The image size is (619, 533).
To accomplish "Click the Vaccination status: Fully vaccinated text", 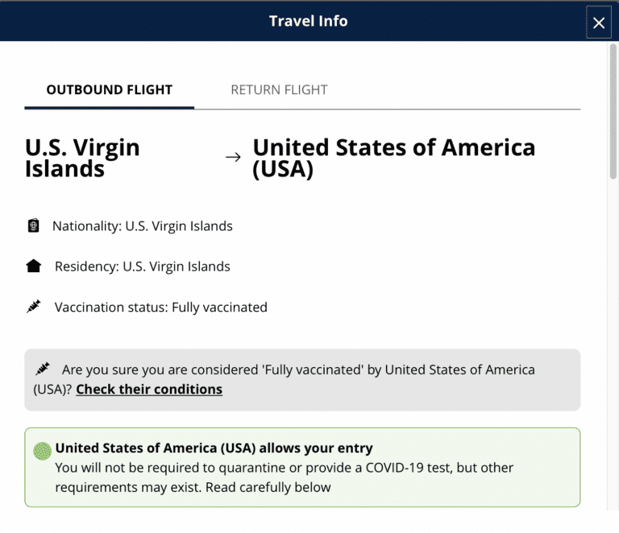I will pyautogui.click(x=161, y=307).
